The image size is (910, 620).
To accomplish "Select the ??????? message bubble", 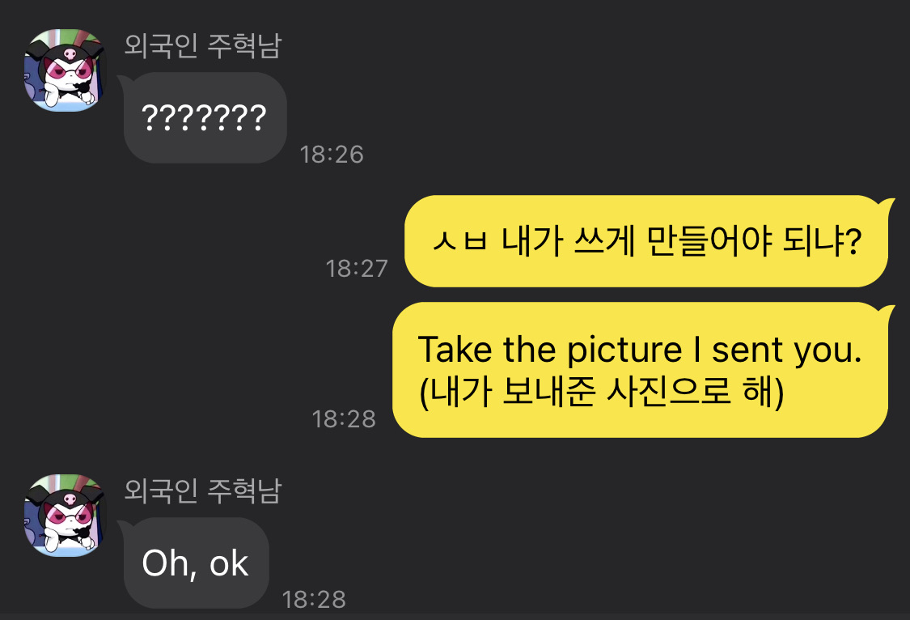I will [x=205, y=118].
